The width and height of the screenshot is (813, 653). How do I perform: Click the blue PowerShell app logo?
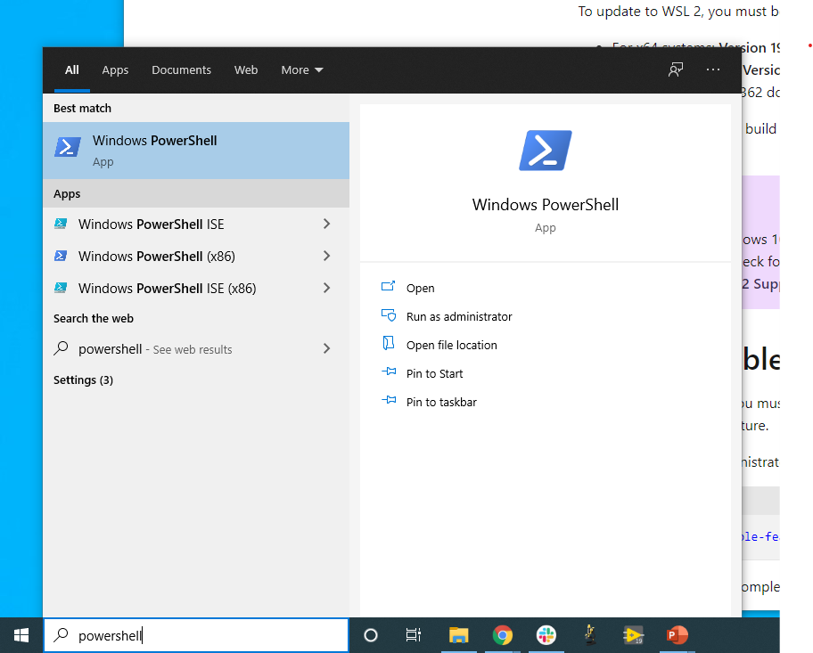pyautogui.click(x=545, y=151)
